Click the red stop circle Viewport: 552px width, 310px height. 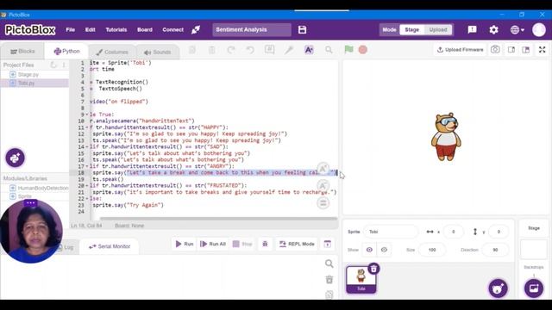pyautogui.click(x=363, y=50)
